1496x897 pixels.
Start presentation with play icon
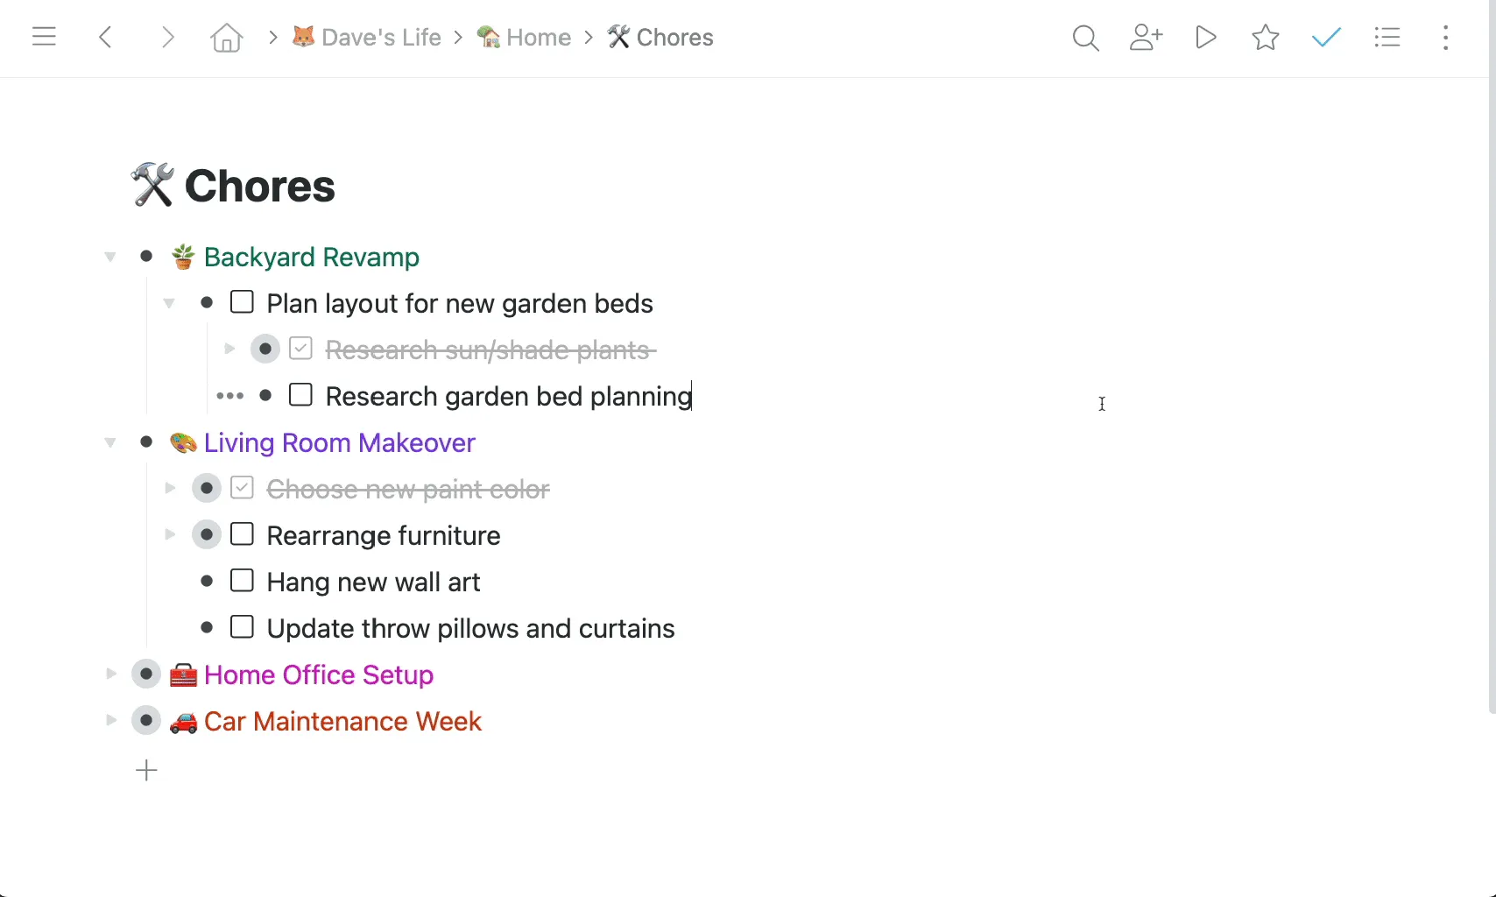(x=1206, y=37)
